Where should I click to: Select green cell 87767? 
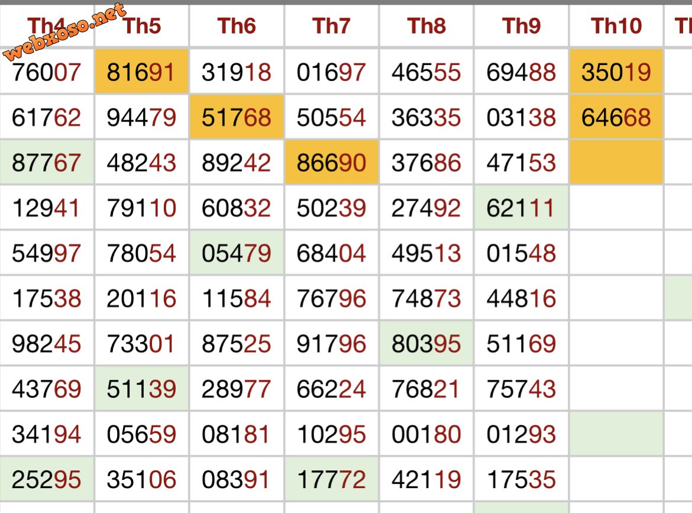[x=46, y=162]
